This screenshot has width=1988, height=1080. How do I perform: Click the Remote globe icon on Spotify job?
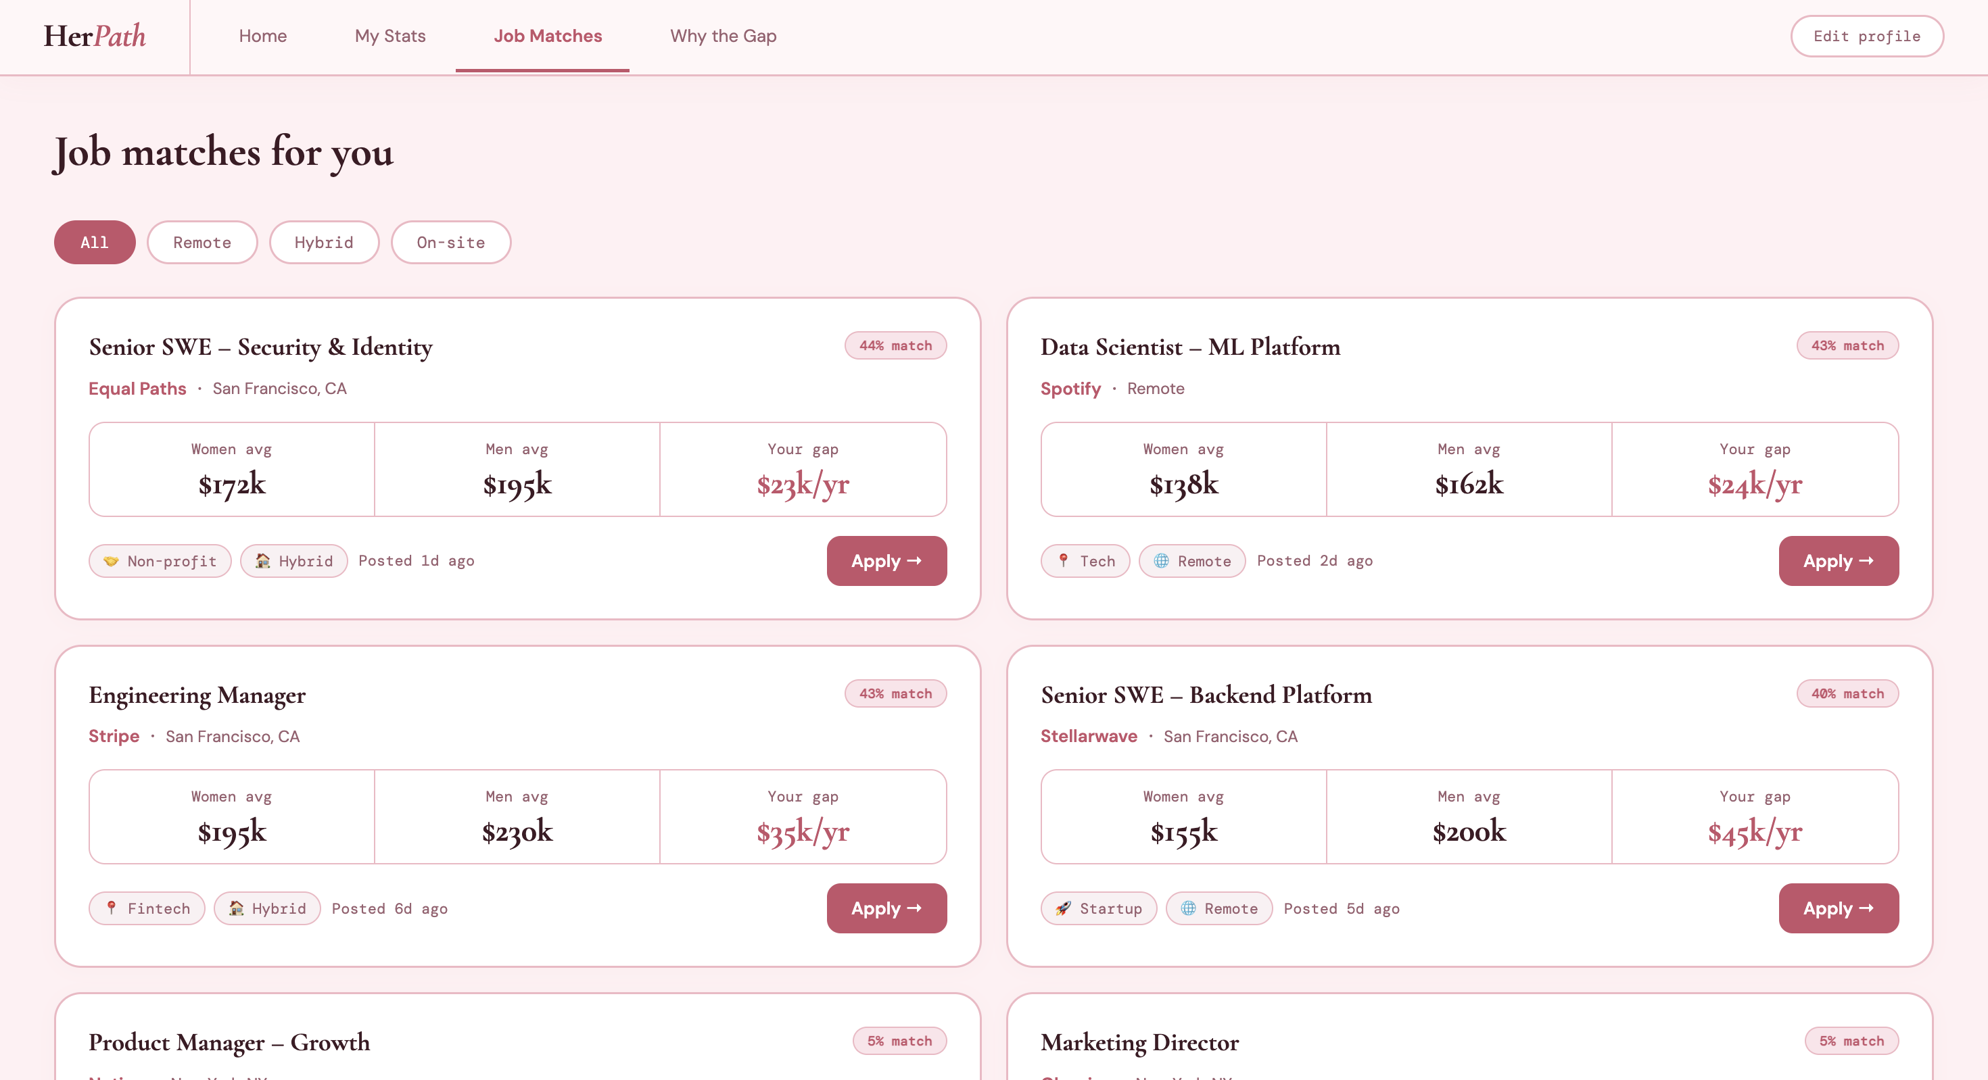click(x=1161, y=561)
